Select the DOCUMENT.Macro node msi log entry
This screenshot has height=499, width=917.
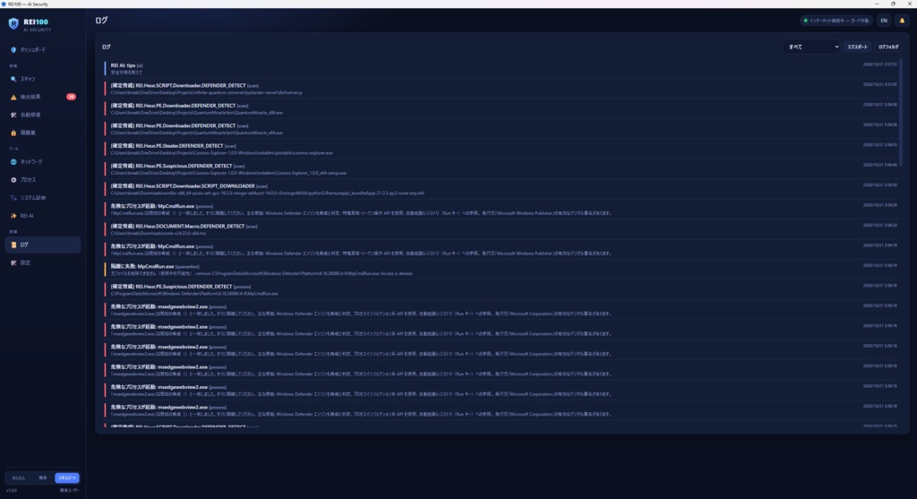501,229
